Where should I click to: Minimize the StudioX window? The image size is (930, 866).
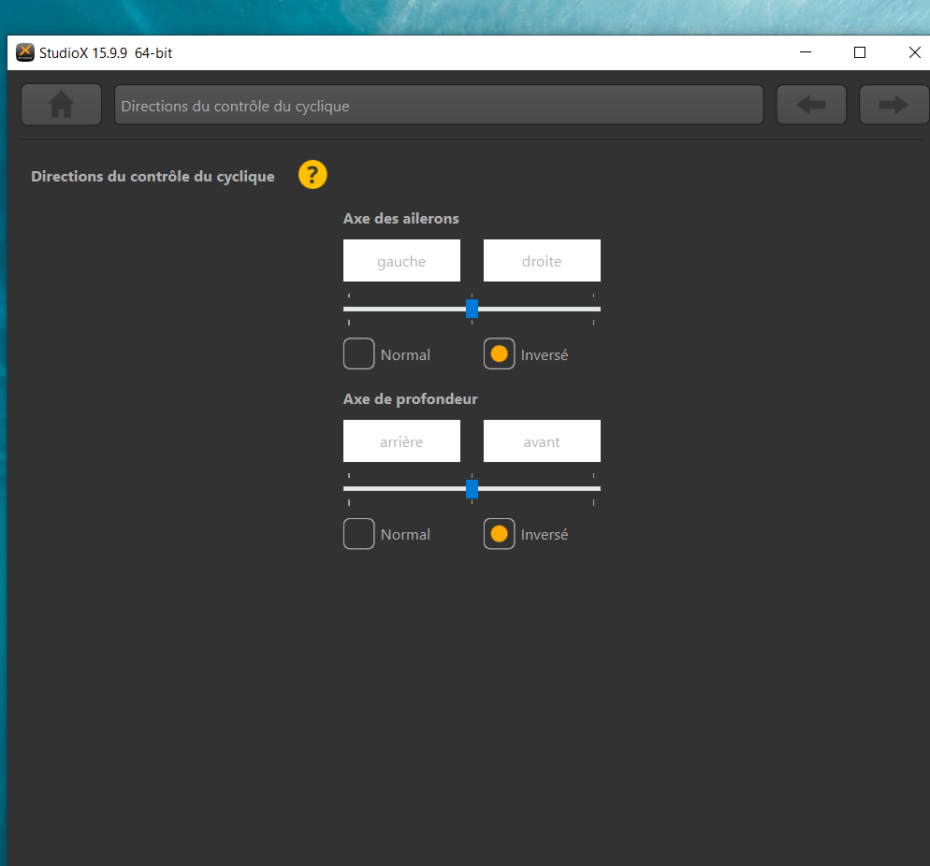pyautogui.click(x=805, y=52)
